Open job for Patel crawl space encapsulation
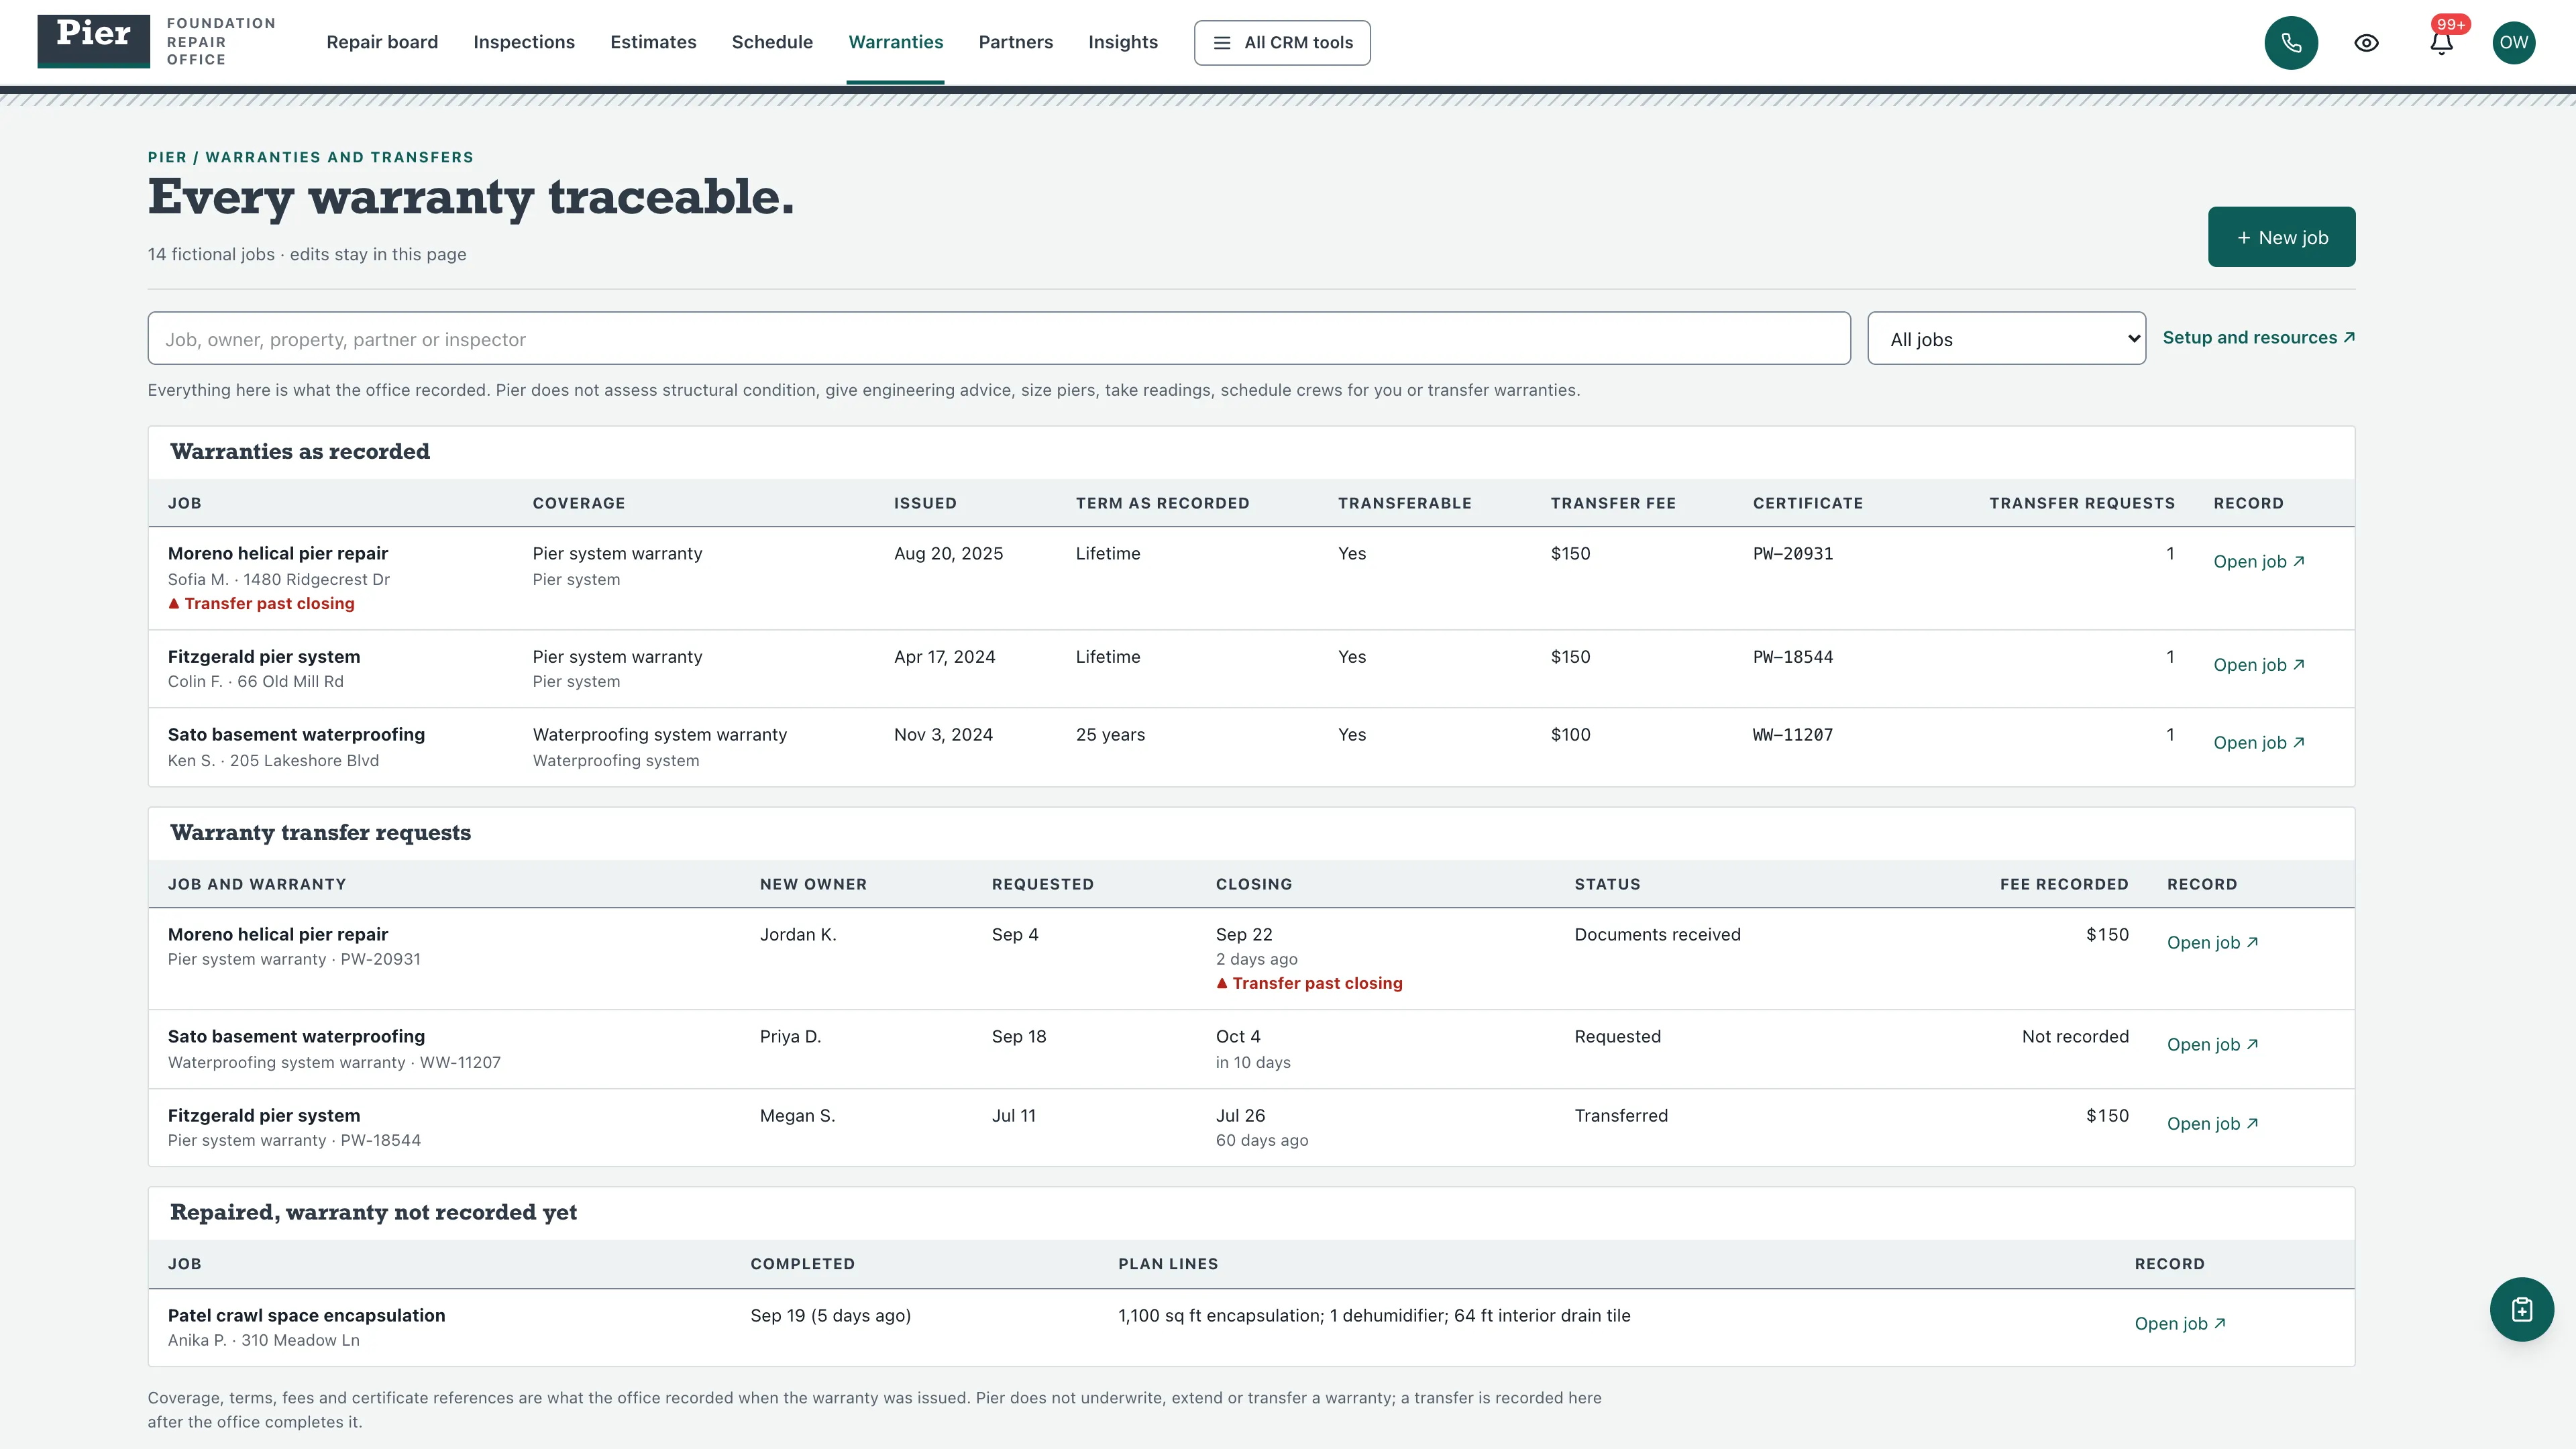Screen dimensions: 2576x1449 [2180, 1324]
